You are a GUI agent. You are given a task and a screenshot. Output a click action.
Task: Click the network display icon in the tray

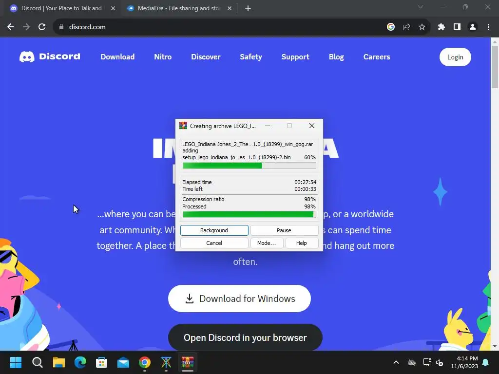pyautogui.click(x=427, y=362)
